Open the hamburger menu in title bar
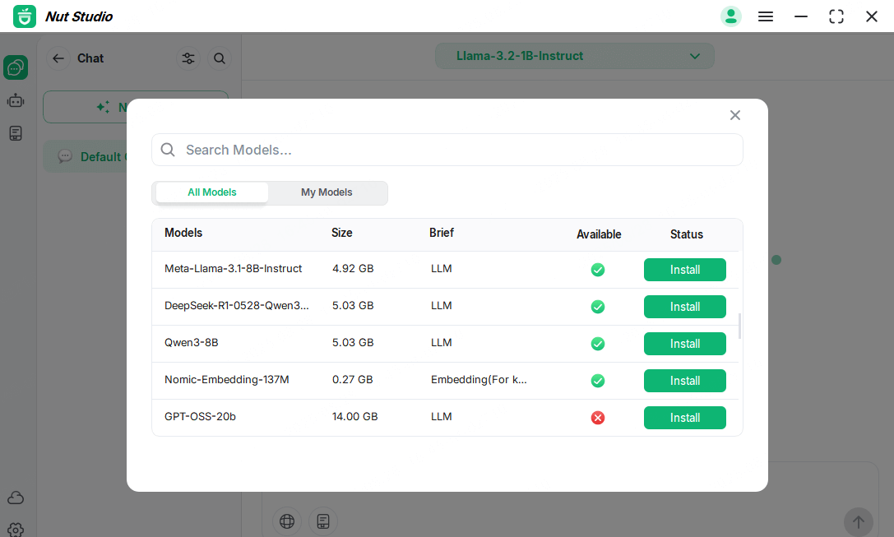 (x=765, y=16)
